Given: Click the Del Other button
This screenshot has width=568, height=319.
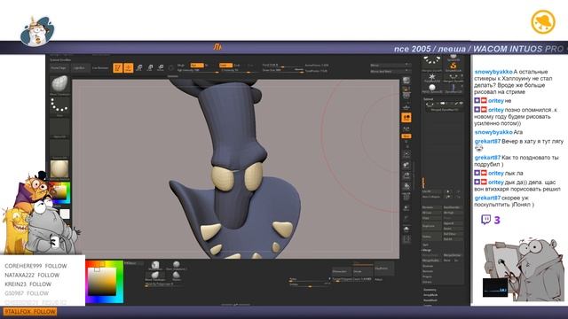Looking at the screenshot, I should 453,234.
